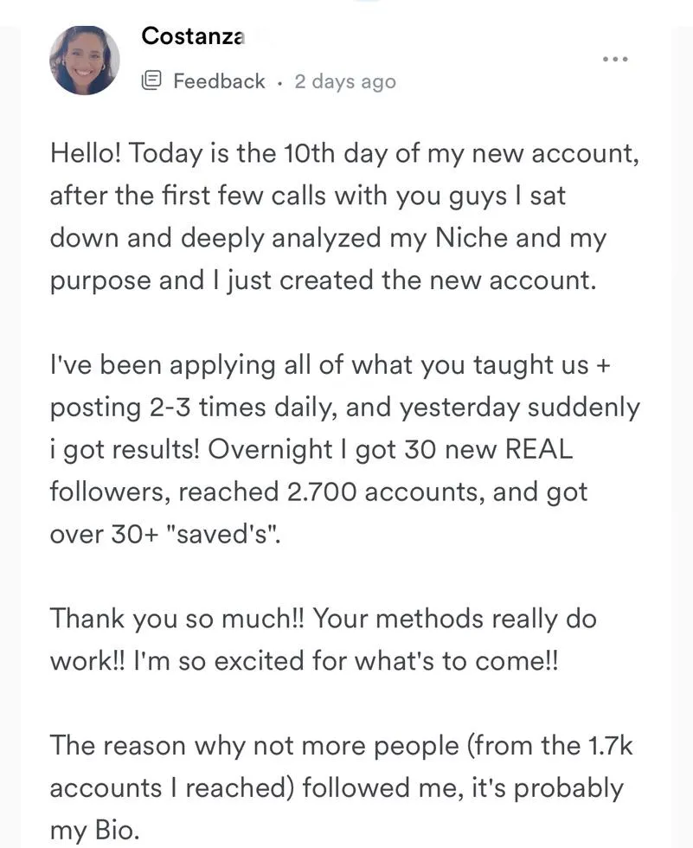The width and height of the screenshot is (693, 848).
Task: Click the text 'accounts I reached)'
Action: (172, 787)
